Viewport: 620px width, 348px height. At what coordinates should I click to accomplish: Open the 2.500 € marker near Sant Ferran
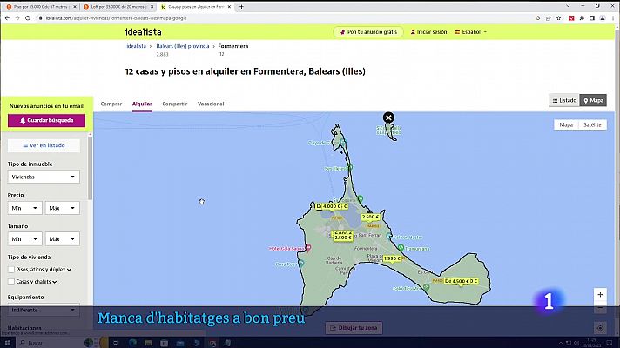click(x=342, y=238)
